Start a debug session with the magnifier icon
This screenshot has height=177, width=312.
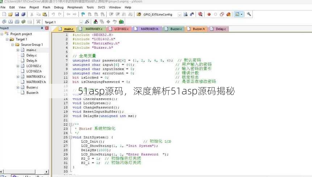[200, 14]
